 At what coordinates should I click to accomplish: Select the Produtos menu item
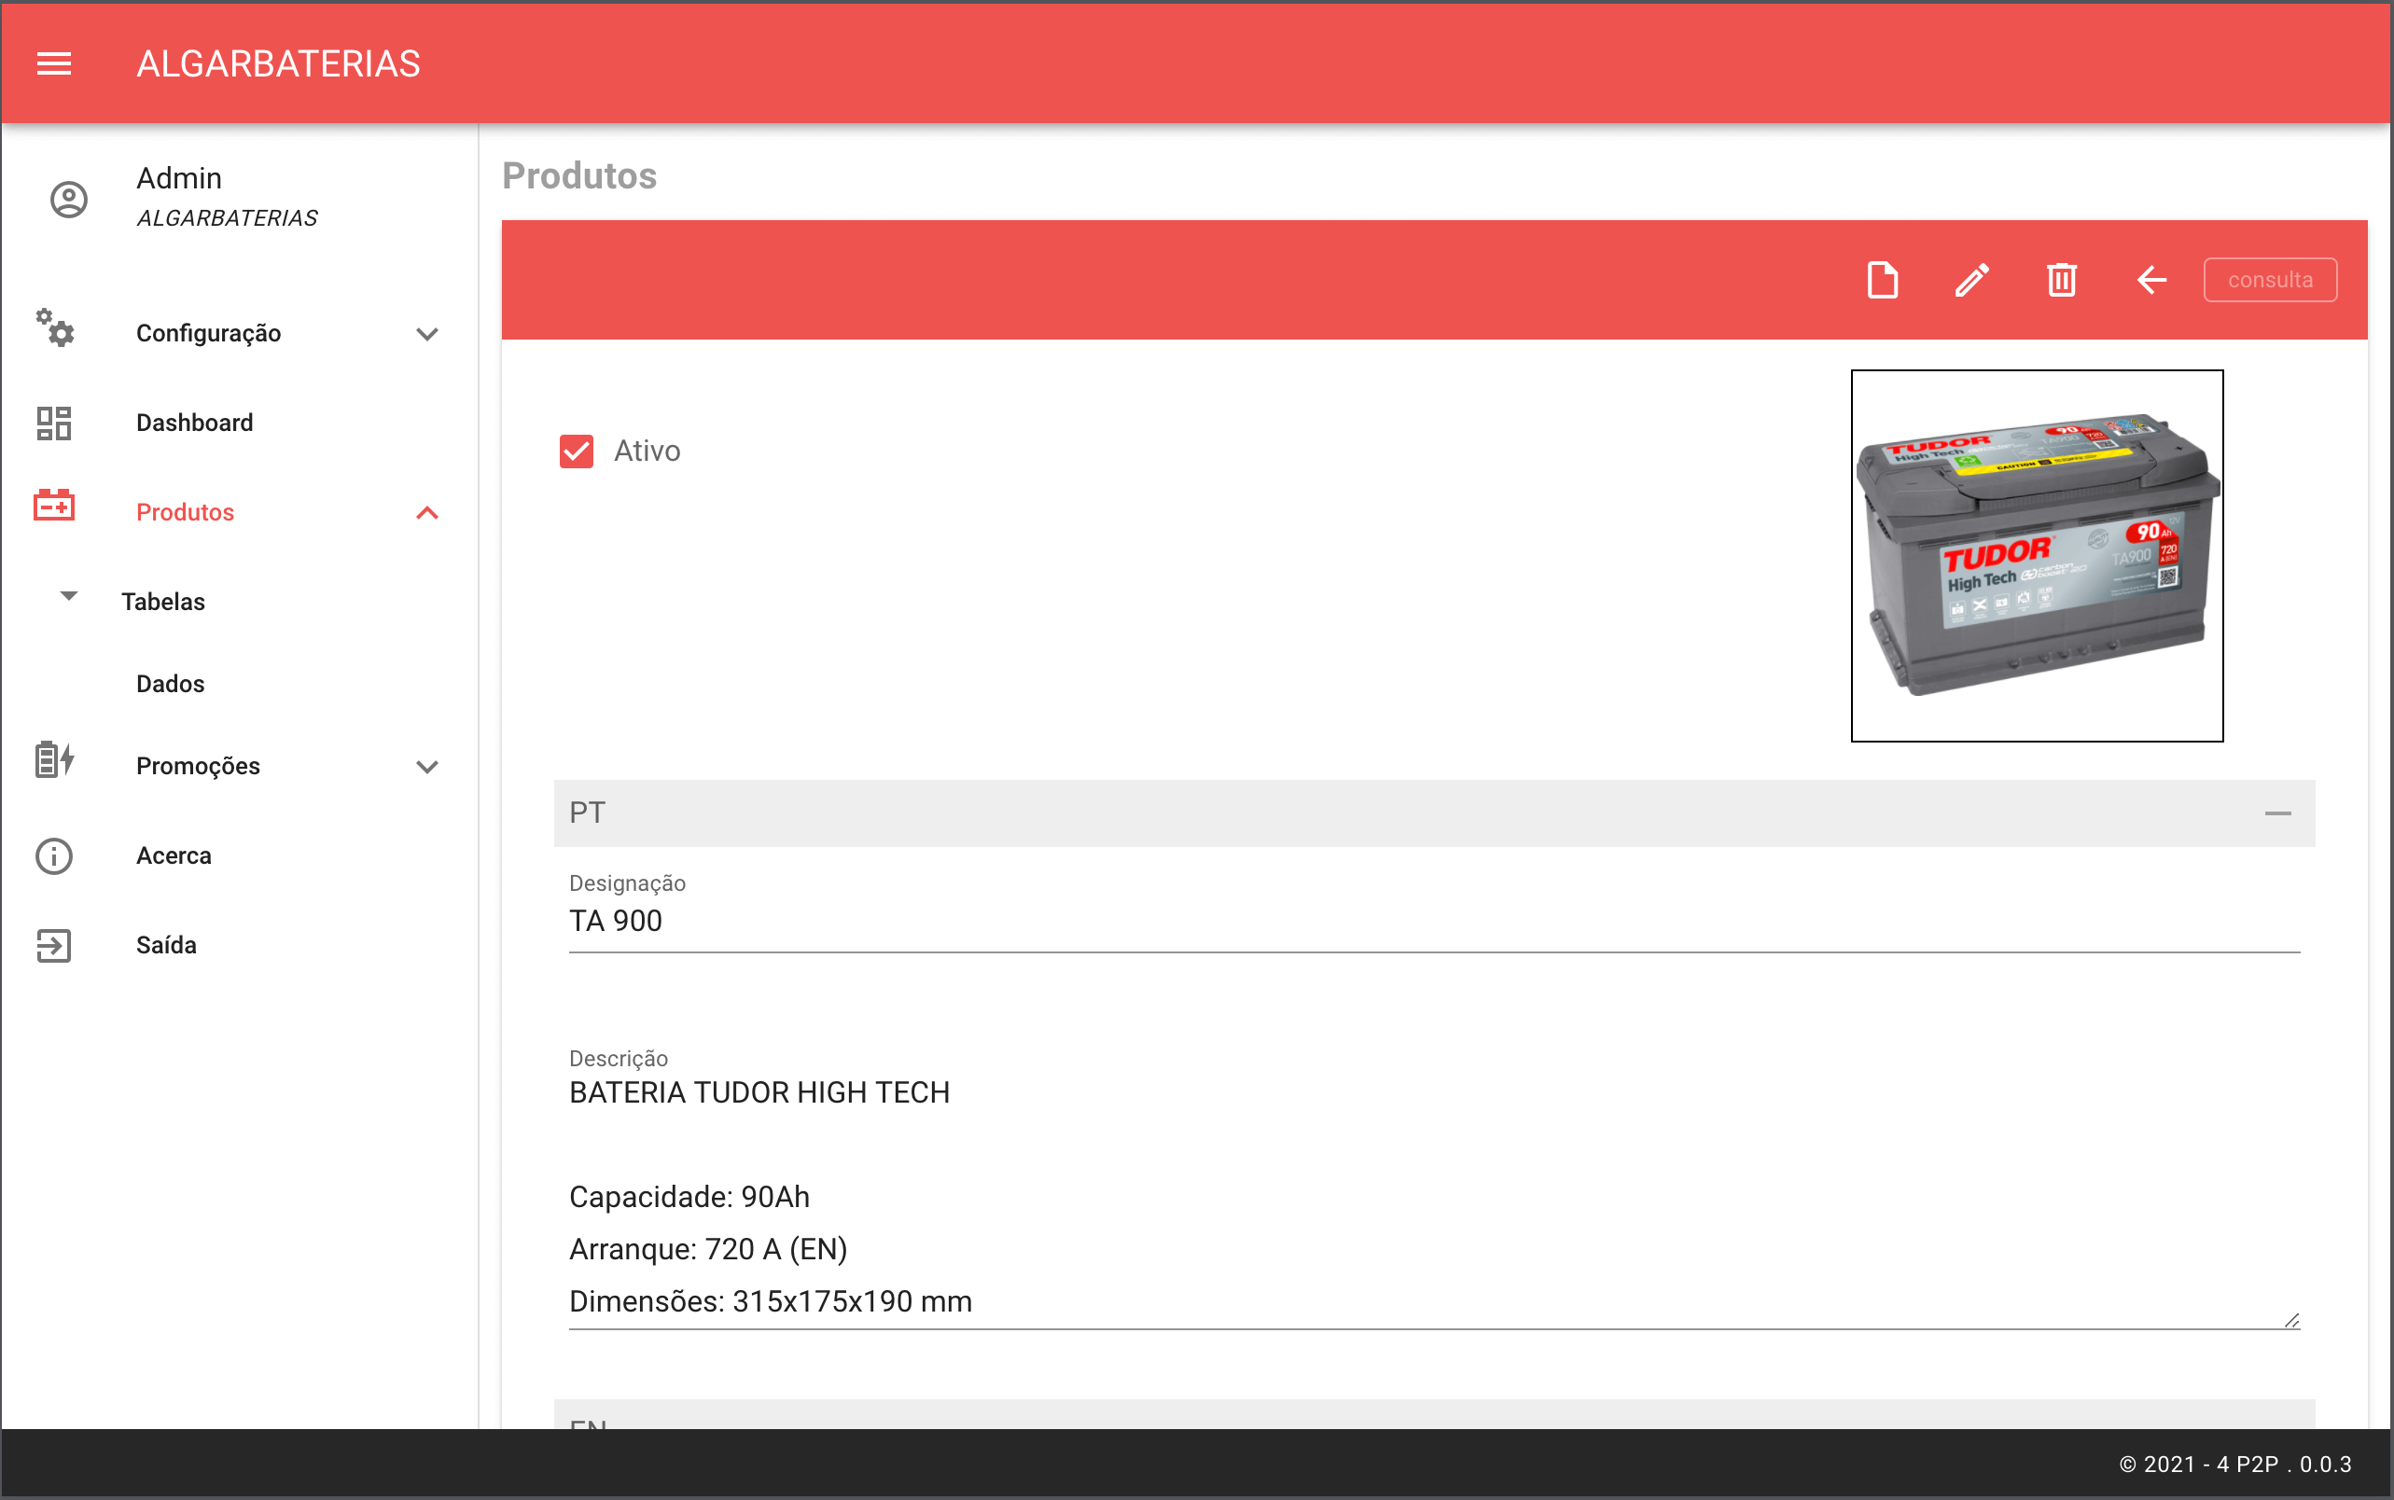click(x=186, y=512)
